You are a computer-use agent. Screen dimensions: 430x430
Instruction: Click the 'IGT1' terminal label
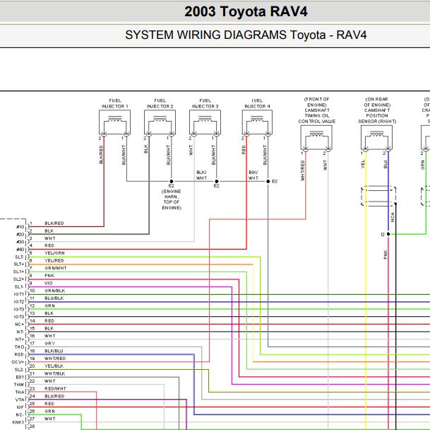pyautogui.click(x=19, y=294)
